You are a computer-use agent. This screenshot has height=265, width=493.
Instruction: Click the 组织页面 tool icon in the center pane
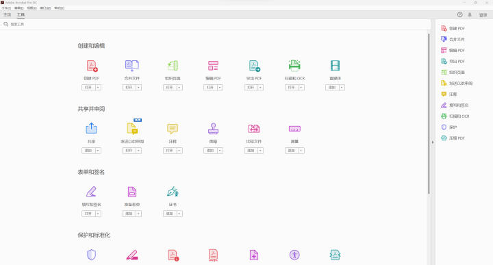click(x=173, y=66)
